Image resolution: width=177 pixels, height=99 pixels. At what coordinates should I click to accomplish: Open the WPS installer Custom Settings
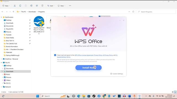[x=116, y=74]
